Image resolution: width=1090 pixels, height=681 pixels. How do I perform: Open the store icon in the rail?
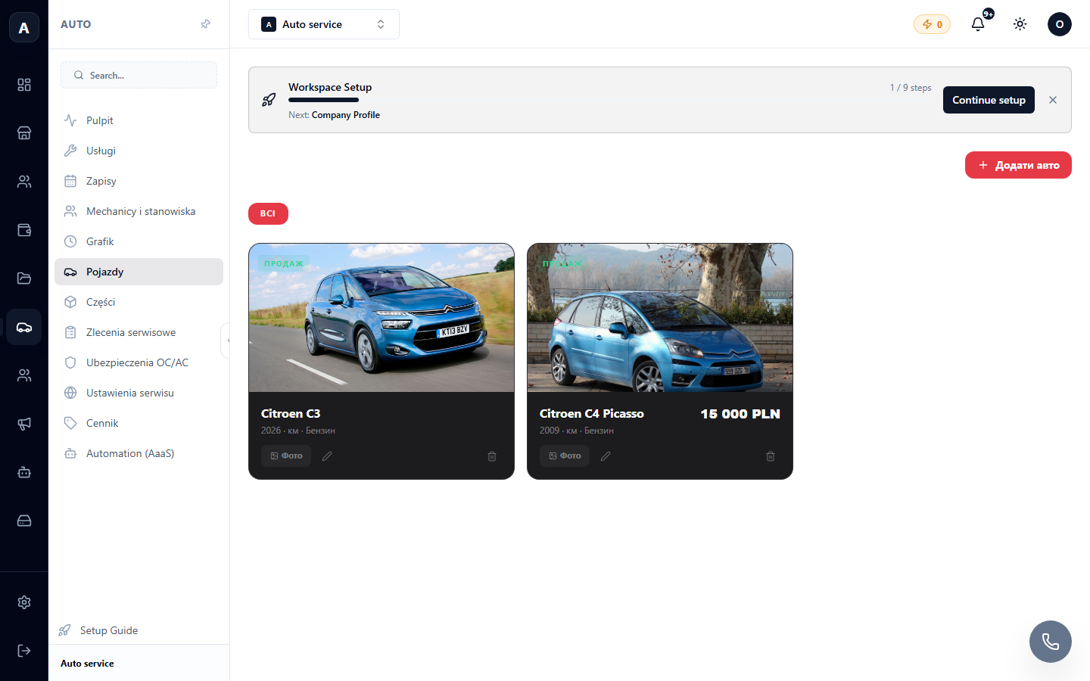[x=24, y=133]
